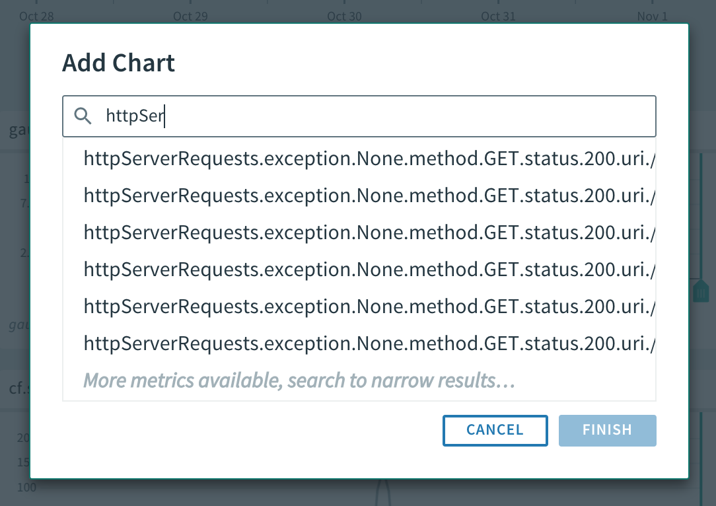Click the search magnifier icon
The height and width of the screenshot is (506, 716).
pyautogui.click(x=83, y=116)
